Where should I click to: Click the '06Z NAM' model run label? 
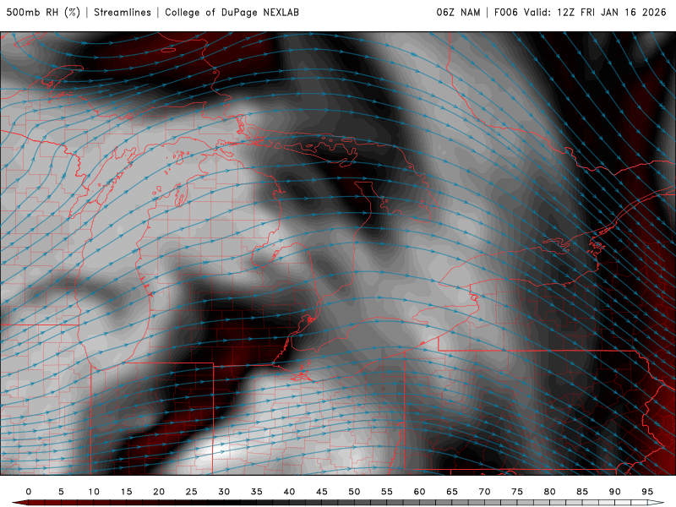tap(458, 13)
